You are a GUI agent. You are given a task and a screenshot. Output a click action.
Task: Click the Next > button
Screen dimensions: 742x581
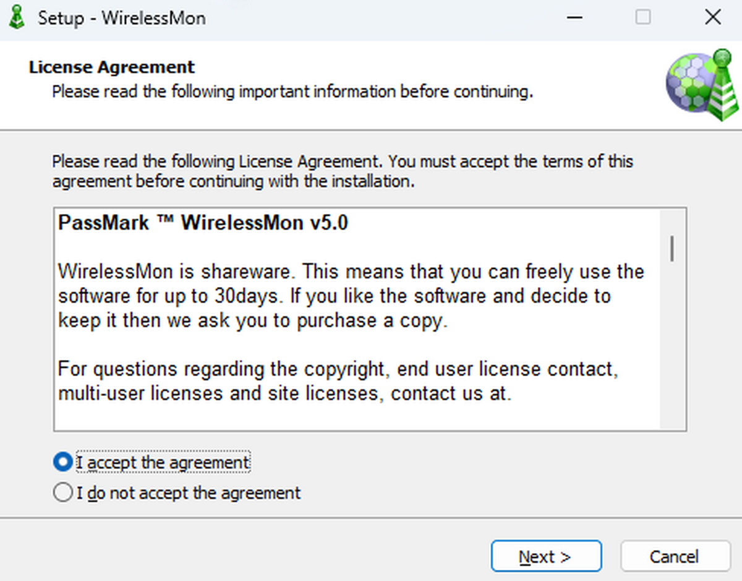click(546, 556)
